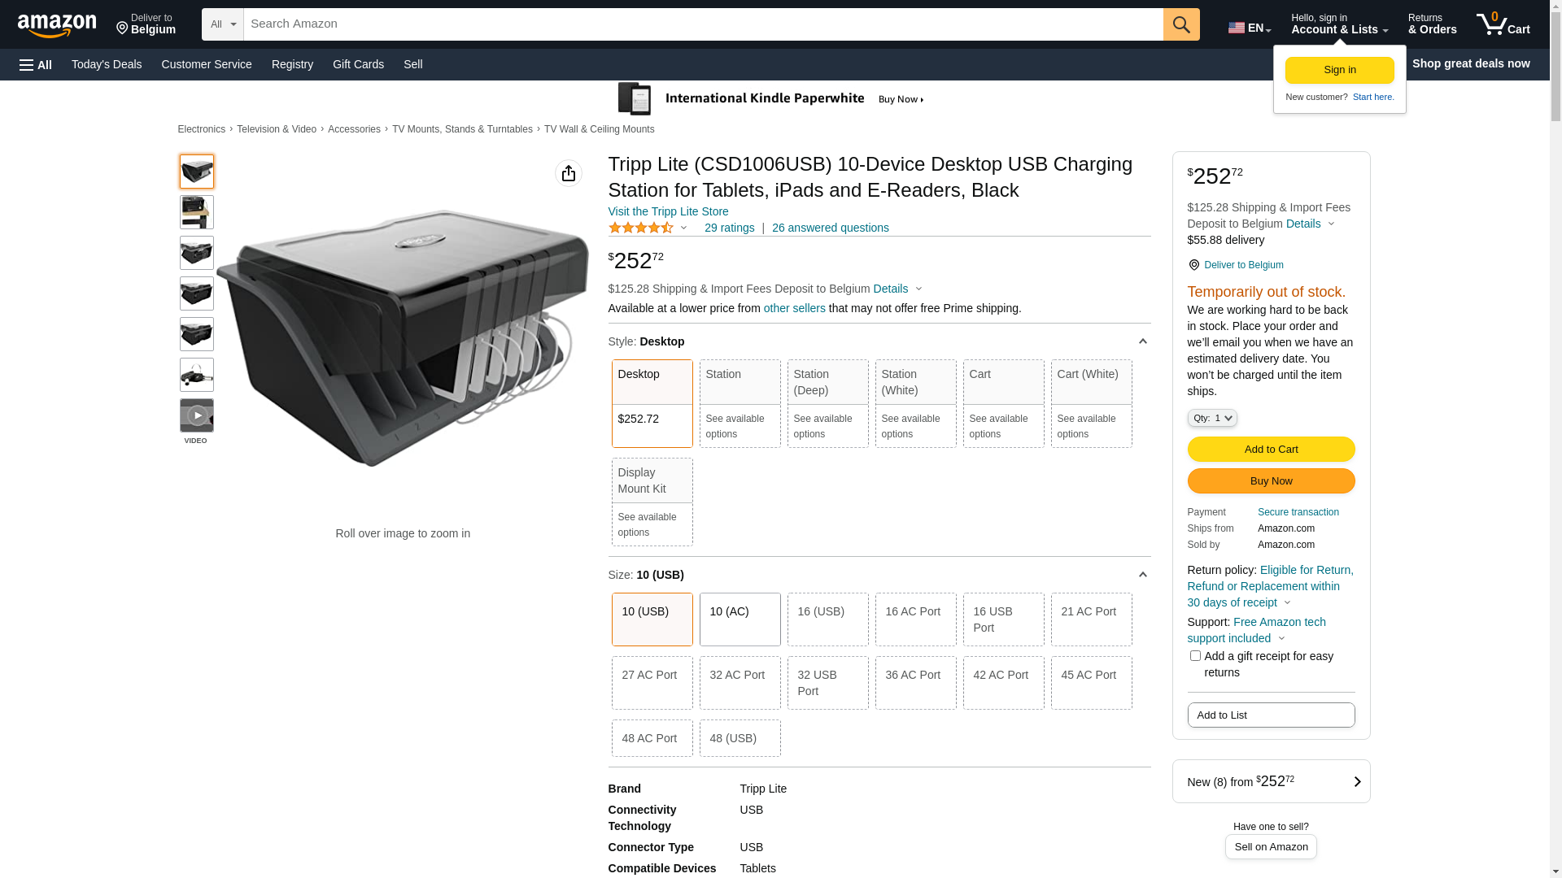Open the Visit the Tripp Lite Store link
The height and width of the screenshot is (878, 1562).
(x=668, y=211)
